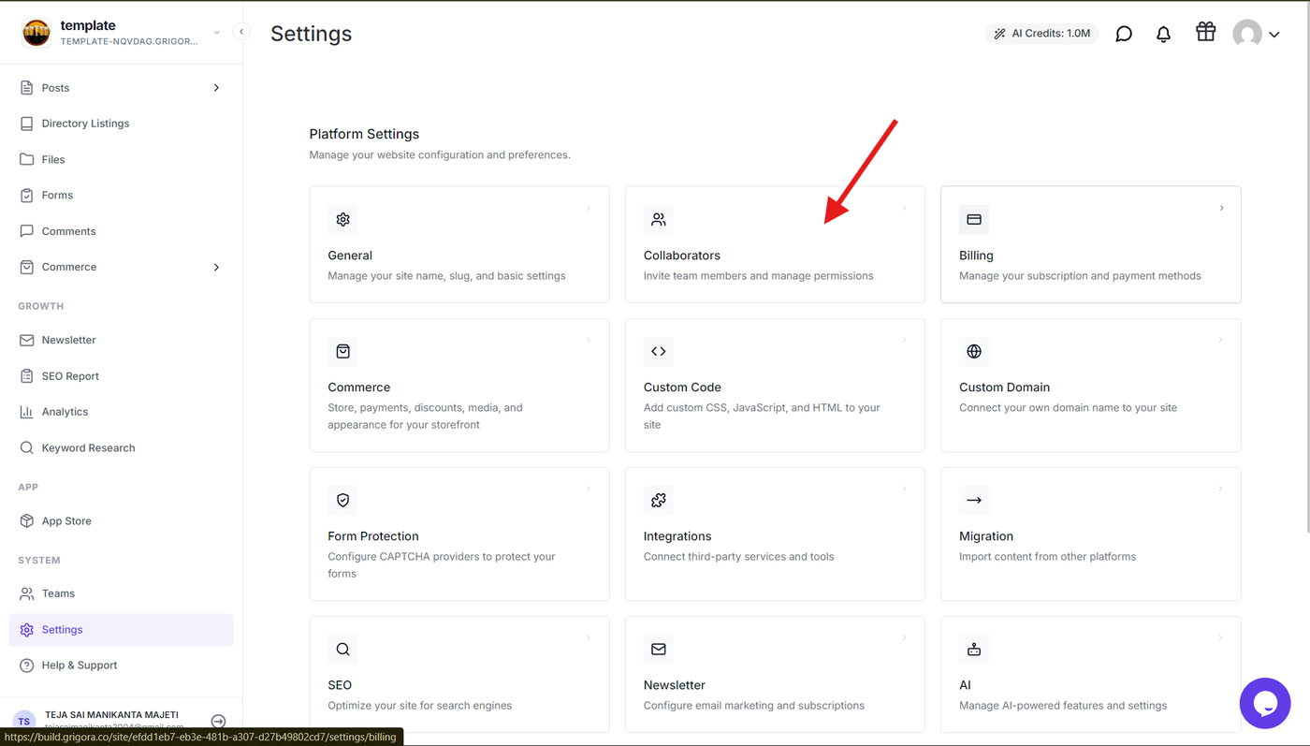View AI Credits balance badge
Image resolution: width=1310 pixels, height=746 pixels.
point(1042,34)
